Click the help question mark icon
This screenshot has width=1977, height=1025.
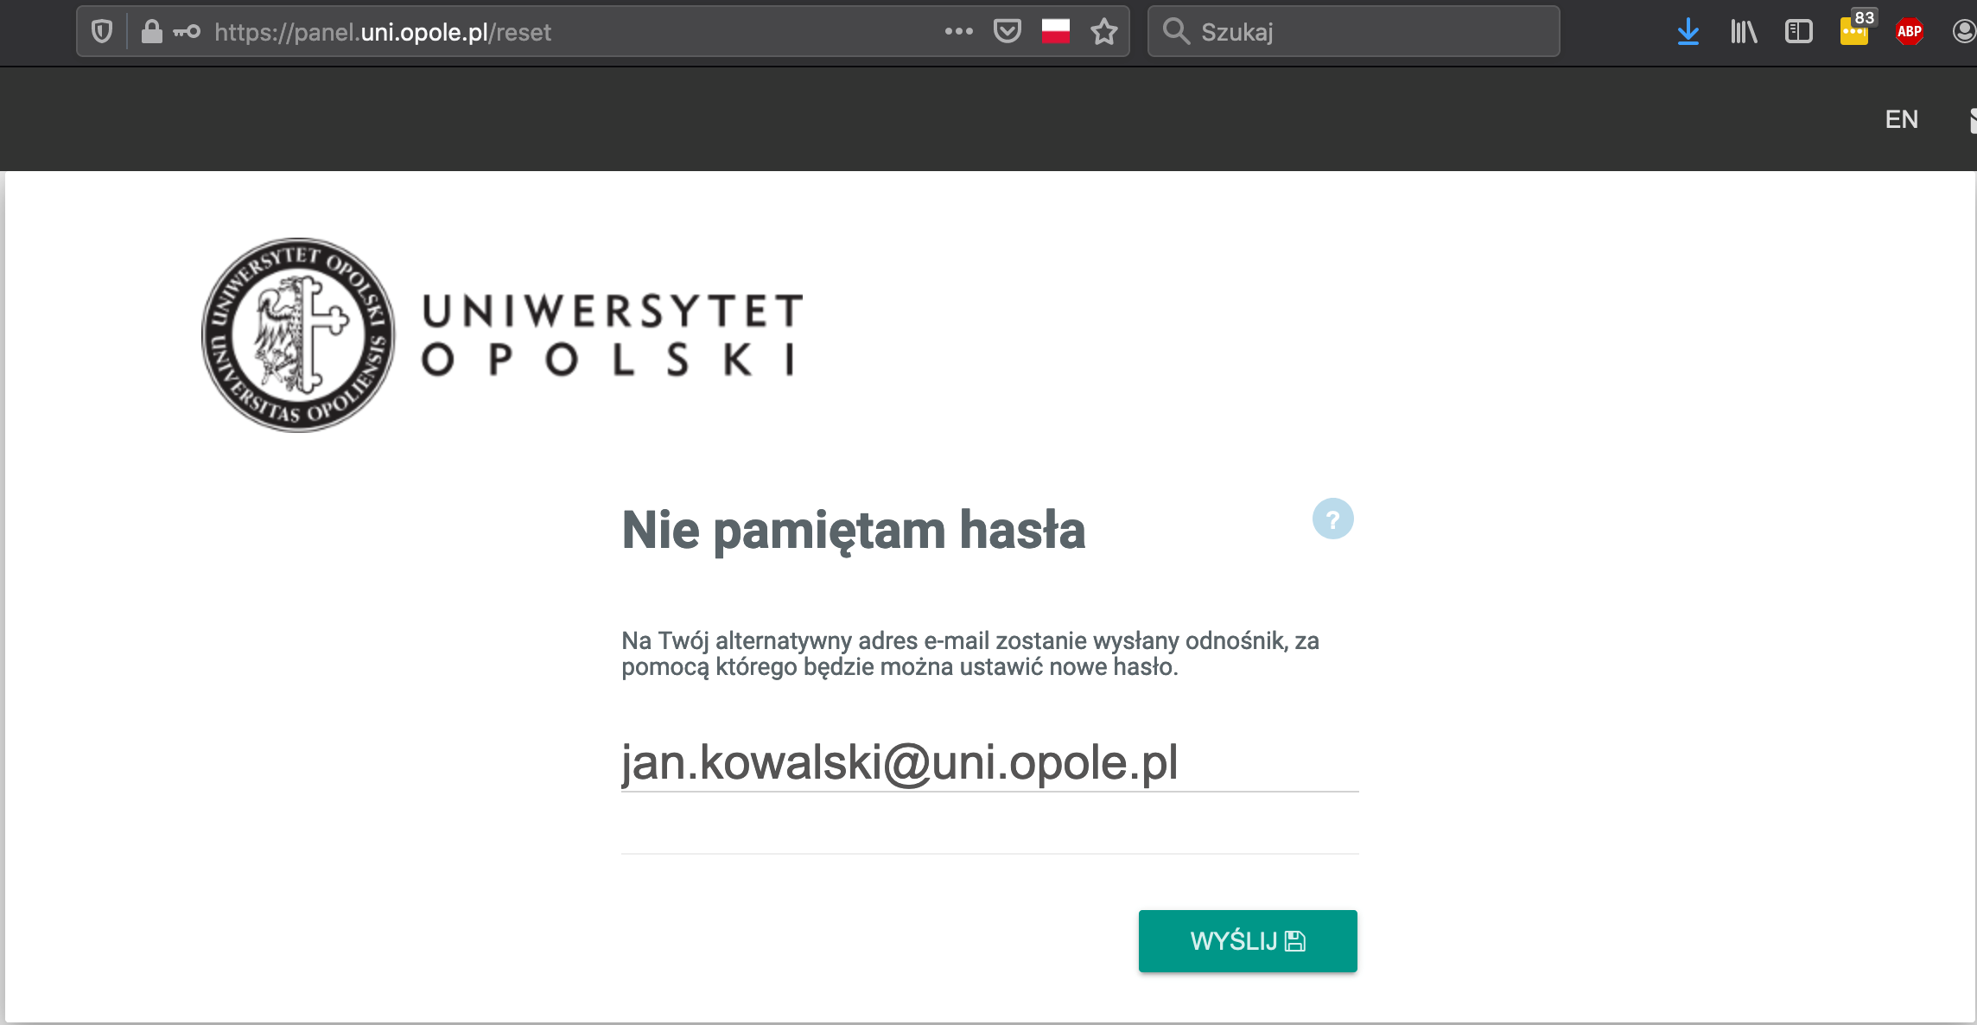point(1332,519)
